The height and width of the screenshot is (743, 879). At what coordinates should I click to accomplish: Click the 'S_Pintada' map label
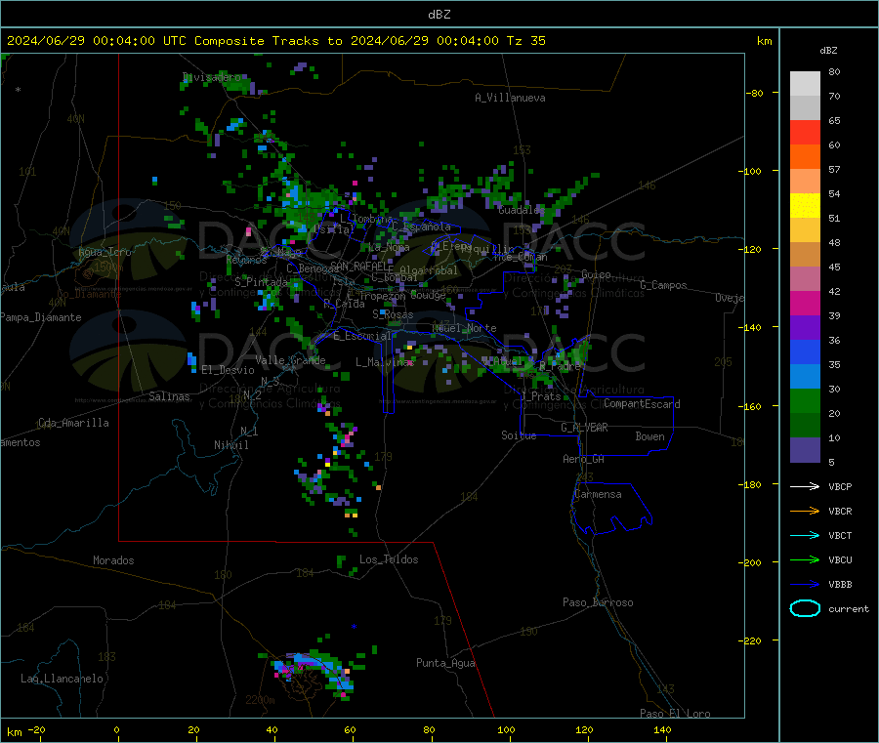(x=261, y=282)
